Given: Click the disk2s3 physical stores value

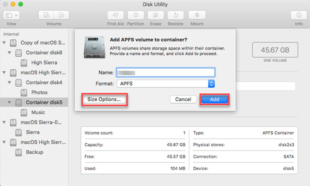Looking at the screenshot, I should tap(286, 145).
